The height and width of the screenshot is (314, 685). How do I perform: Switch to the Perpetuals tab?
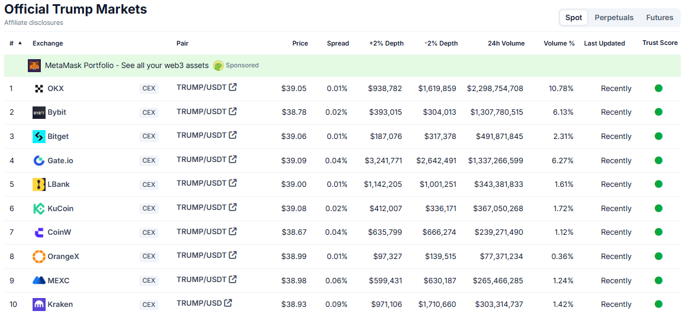614,18
